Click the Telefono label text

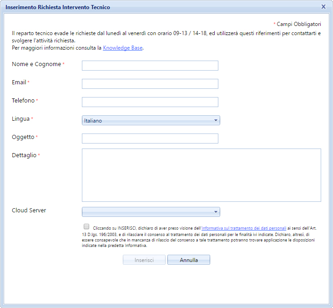tap(23, 101)
